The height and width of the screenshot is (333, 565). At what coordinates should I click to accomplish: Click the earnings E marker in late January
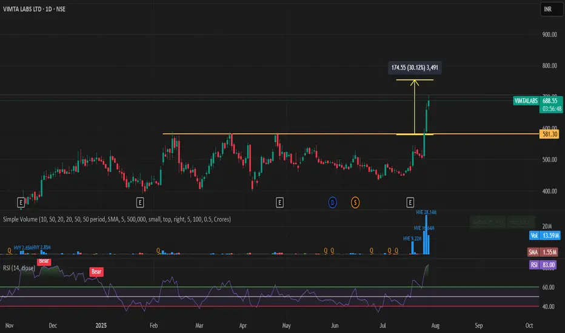pos(140,202)
